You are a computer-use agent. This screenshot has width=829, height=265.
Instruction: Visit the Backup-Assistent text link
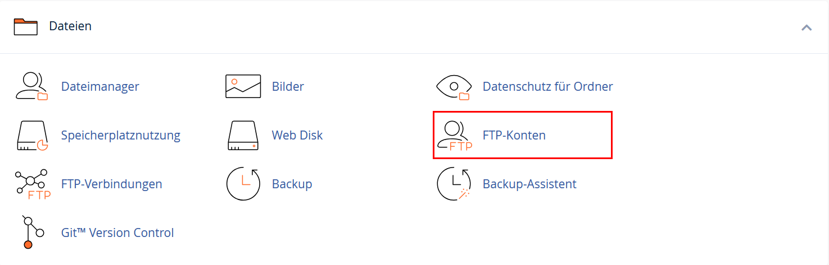pos(529,184)
